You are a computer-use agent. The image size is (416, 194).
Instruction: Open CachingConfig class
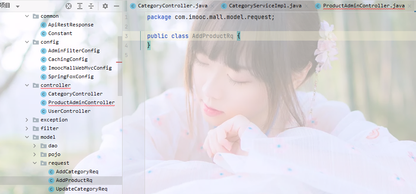(68, 59)
